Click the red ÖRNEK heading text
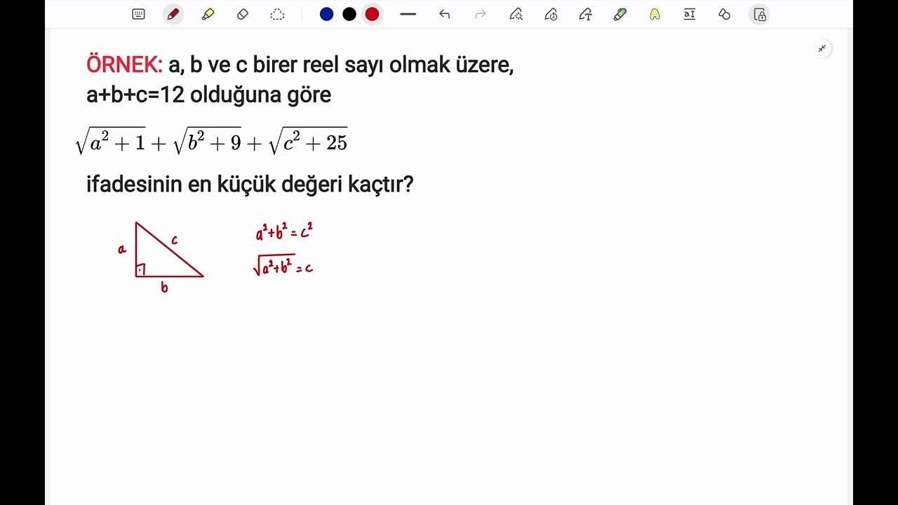The image size is (898, 505). (124, 65)
